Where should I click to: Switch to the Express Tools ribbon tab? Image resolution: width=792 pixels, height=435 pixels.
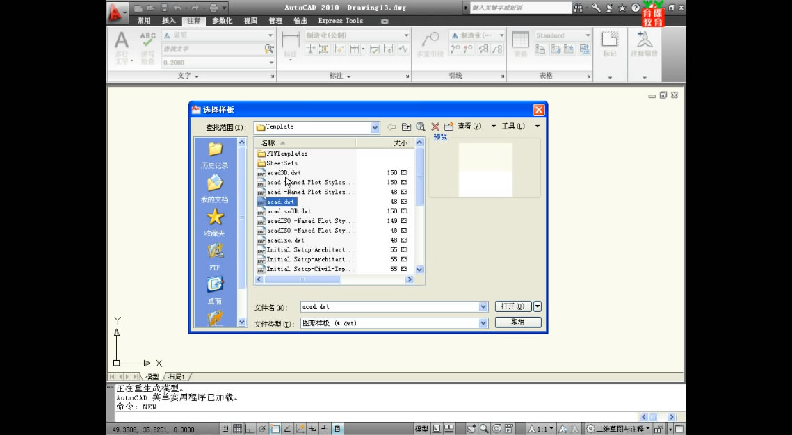[x=341, y=21]
